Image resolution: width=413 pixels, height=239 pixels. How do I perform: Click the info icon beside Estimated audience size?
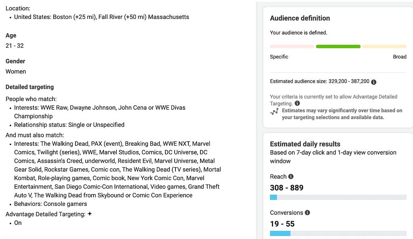[x=373, y=82]
